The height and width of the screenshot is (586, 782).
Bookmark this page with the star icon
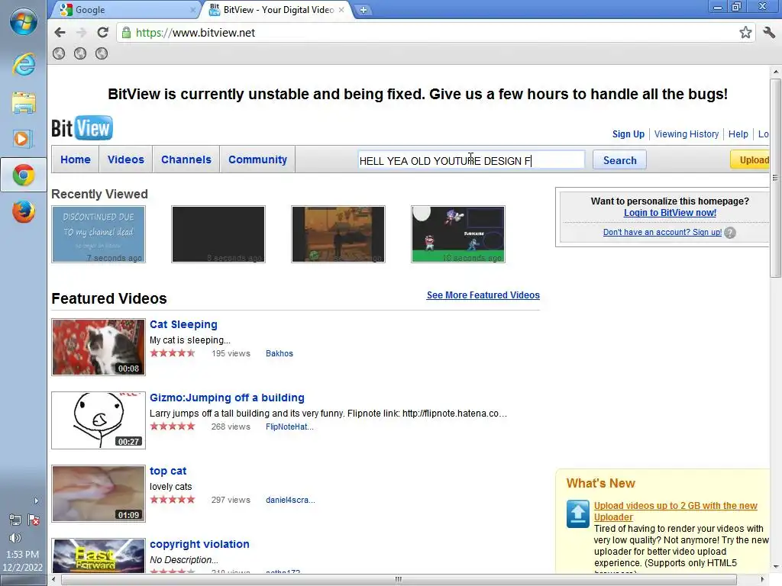(x=745, y=32)
